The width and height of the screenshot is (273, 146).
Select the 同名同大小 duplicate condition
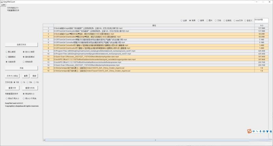(x=29, y=94)
